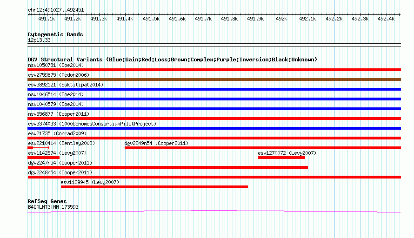The width and height of the screenshot is (414, 238).
Task: Select the magenta B4GALNT3 gene track line
Action: tap(214, 211)
